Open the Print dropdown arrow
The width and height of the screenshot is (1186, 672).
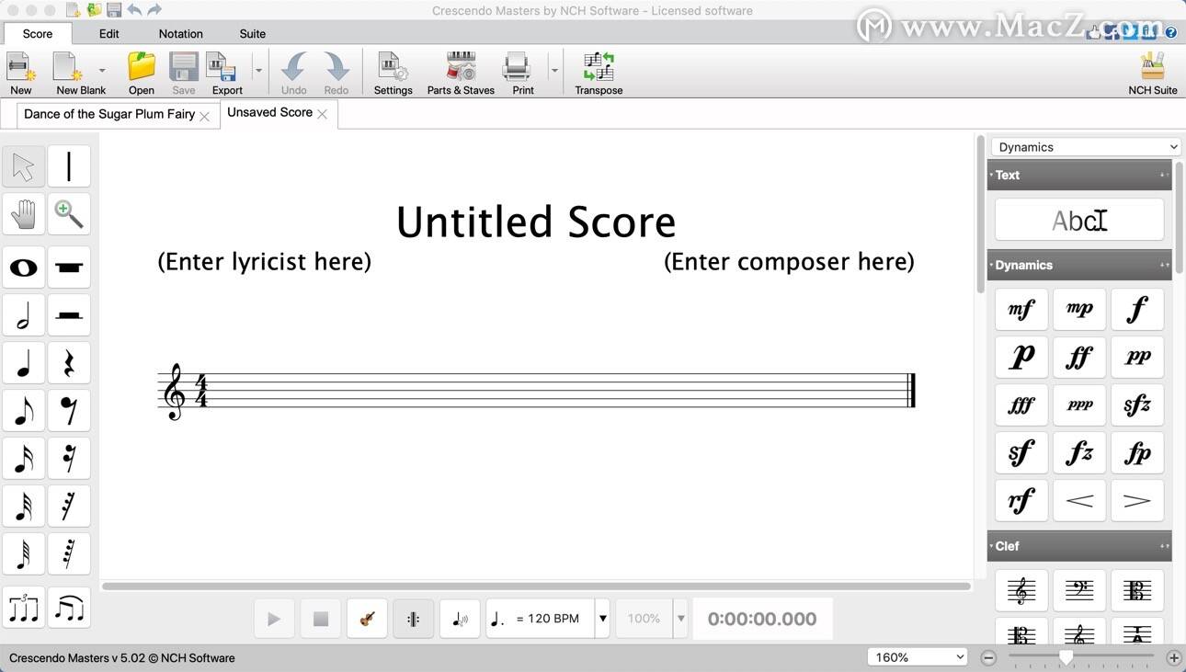tap(553, 71)
